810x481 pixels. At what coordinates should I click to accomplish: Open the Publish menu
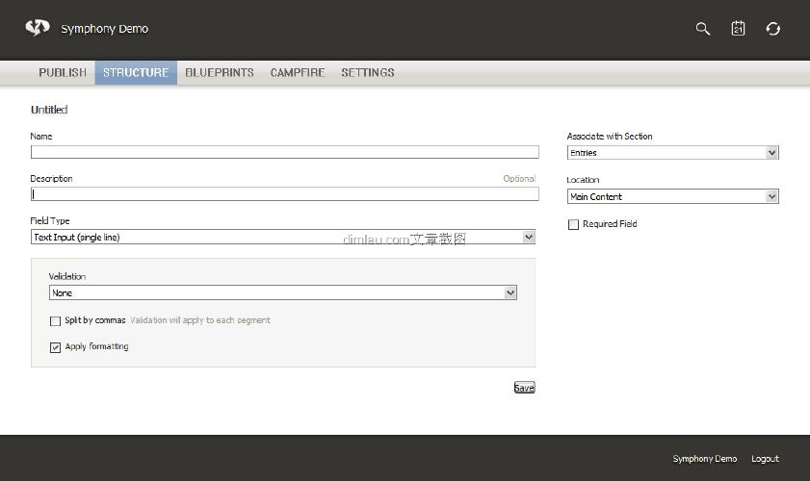pos(63,73)
